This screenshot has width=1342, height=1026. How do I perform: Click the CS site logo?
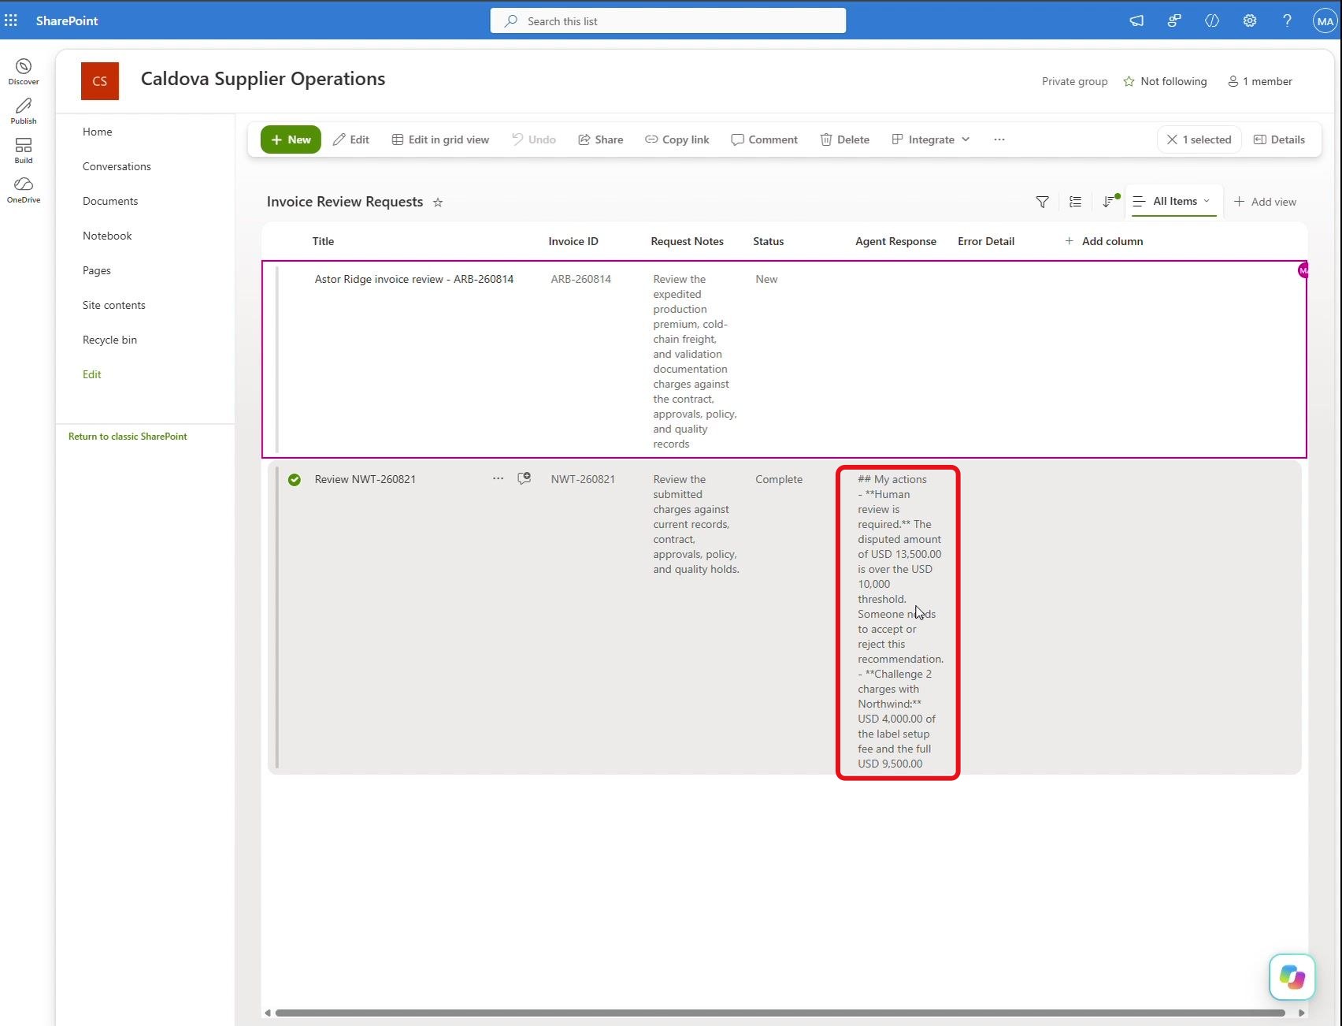pos(100,81)
